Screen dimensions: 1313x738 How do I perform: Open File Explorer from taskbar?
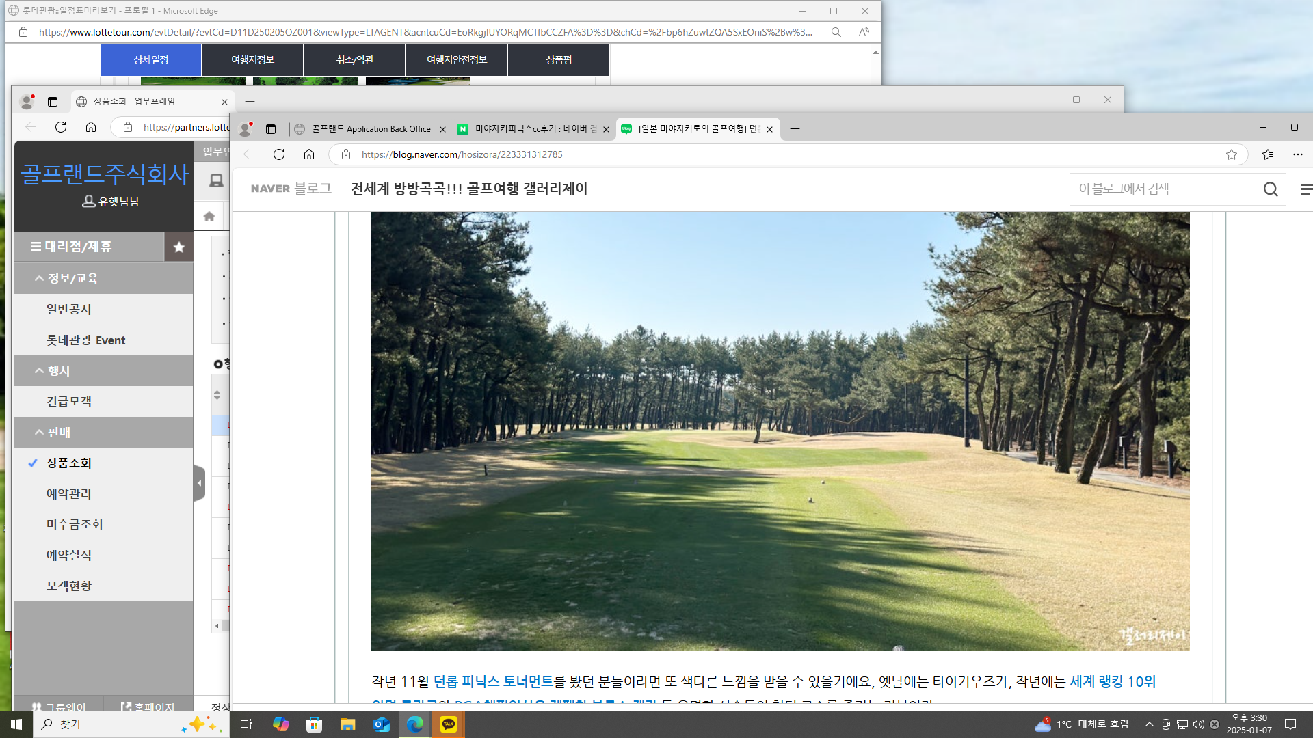347,724
